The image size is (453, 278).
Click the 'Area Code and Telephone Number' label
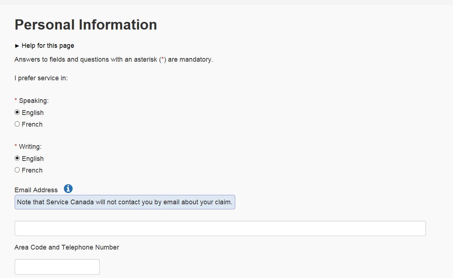pos(67,247)
